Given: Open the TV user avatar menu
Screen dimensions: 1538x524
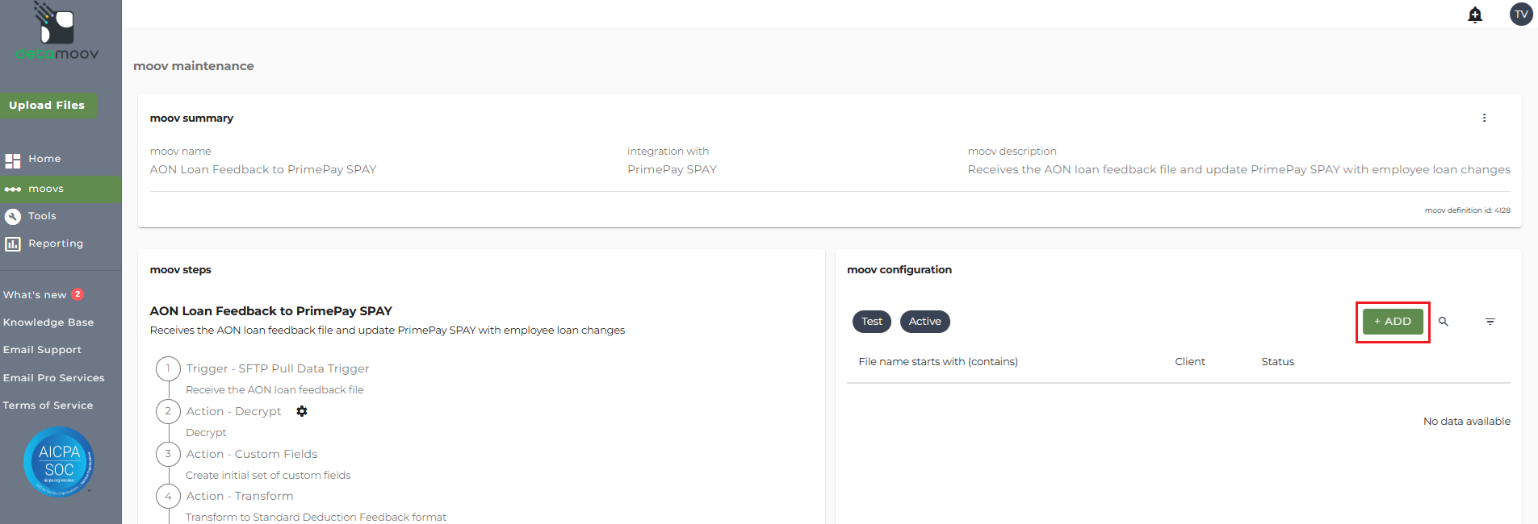Looking at the screenshot, I should [1521, 14].
